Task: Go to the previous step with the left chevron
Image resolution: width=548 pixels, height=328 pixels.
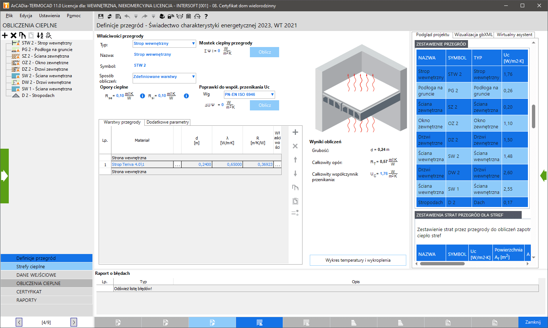Action: click(19, 322)
